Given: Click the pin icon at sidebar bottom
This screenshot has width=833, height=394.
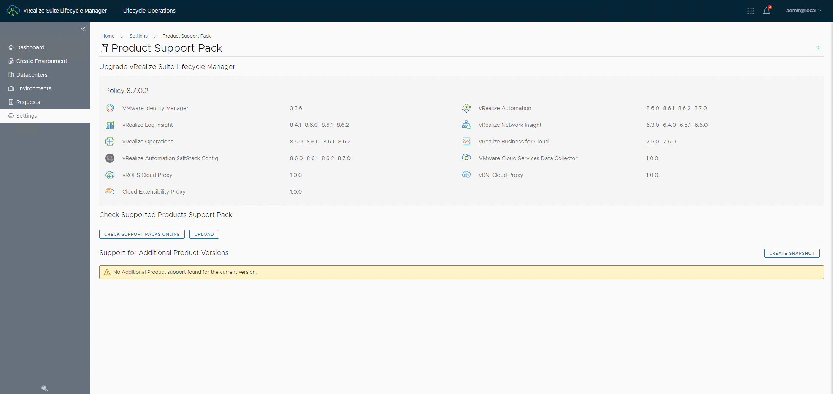Looking at the screenshot, I should click(x=44, y=388).
